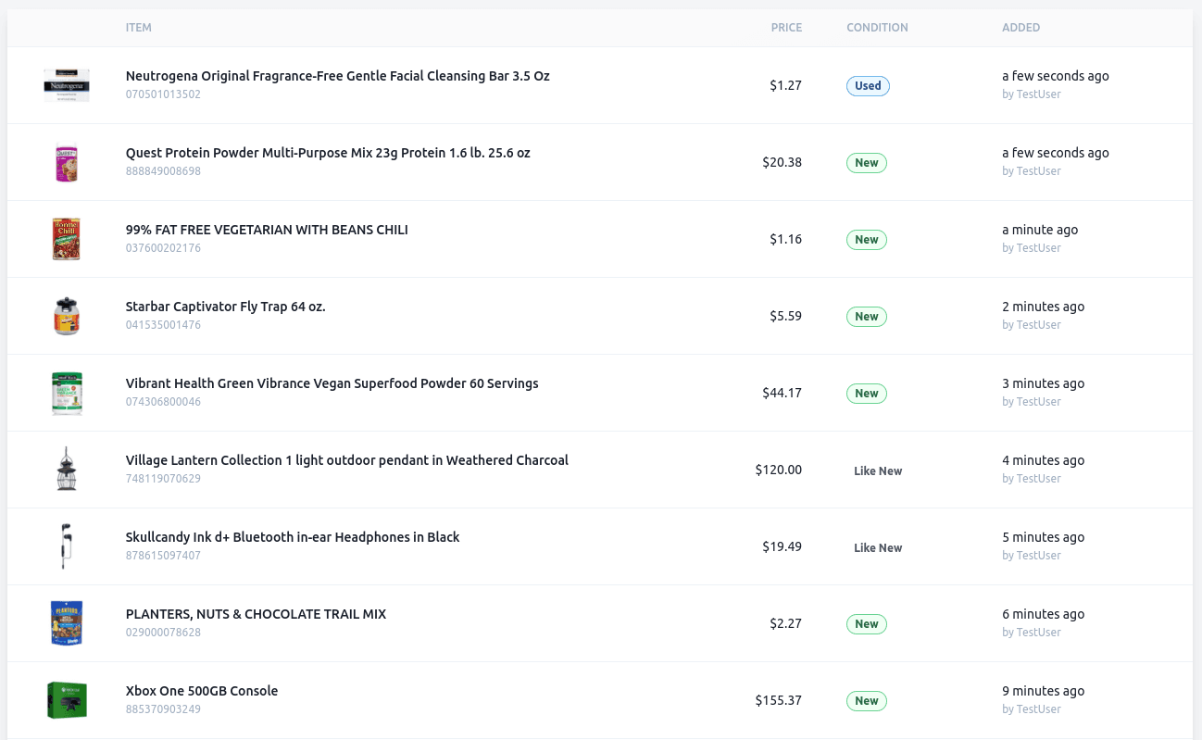The image size is (1202, 740).
Task: Select the vegetarian chili can thumbnail
Action: pyautogui.click(x=67, y=239)
